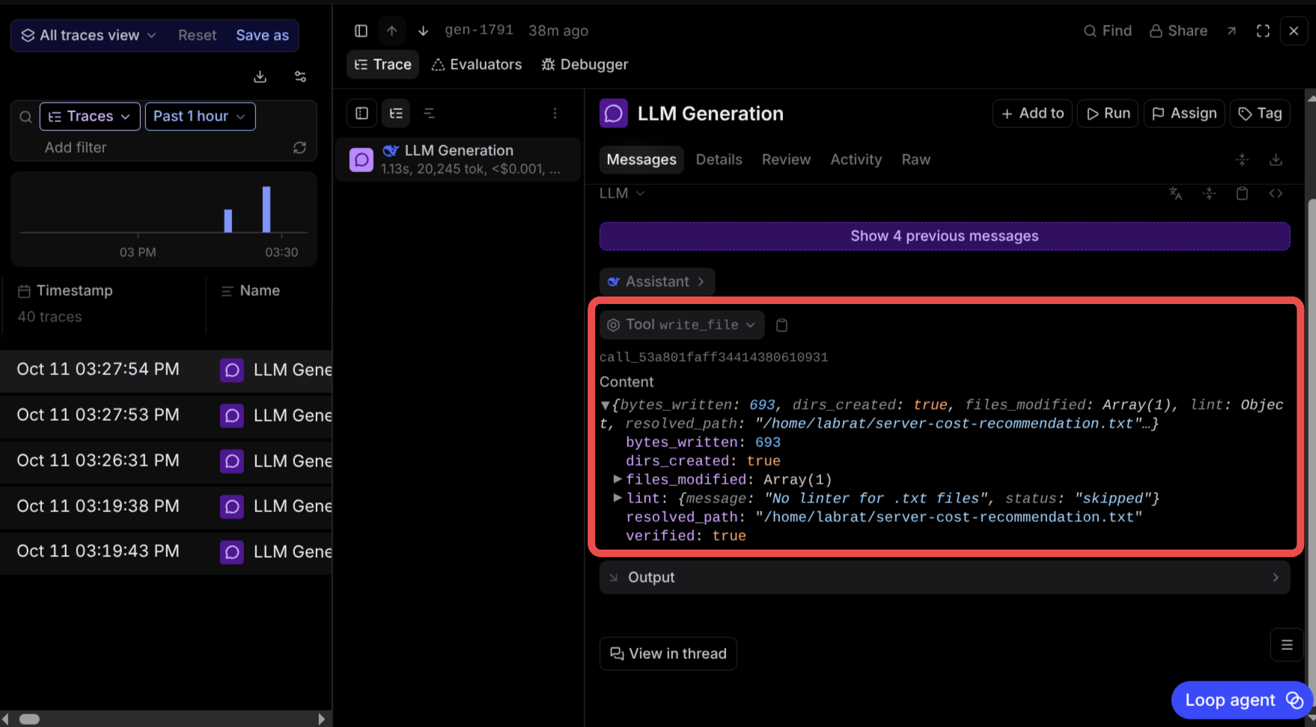The width and height of the screenshot is (1316, 727).
Task: Translate the LLM messages
Action: click(1175, 193)
